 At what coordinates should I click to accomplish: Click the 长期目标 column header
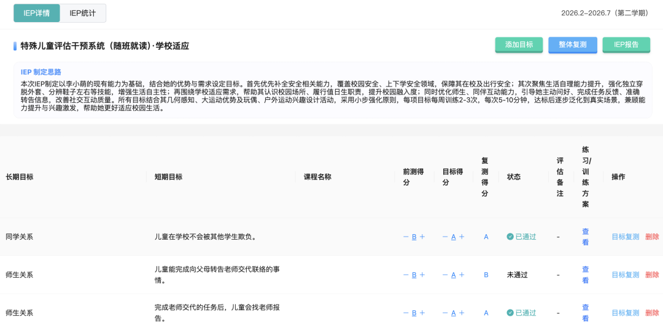(20, 177)
